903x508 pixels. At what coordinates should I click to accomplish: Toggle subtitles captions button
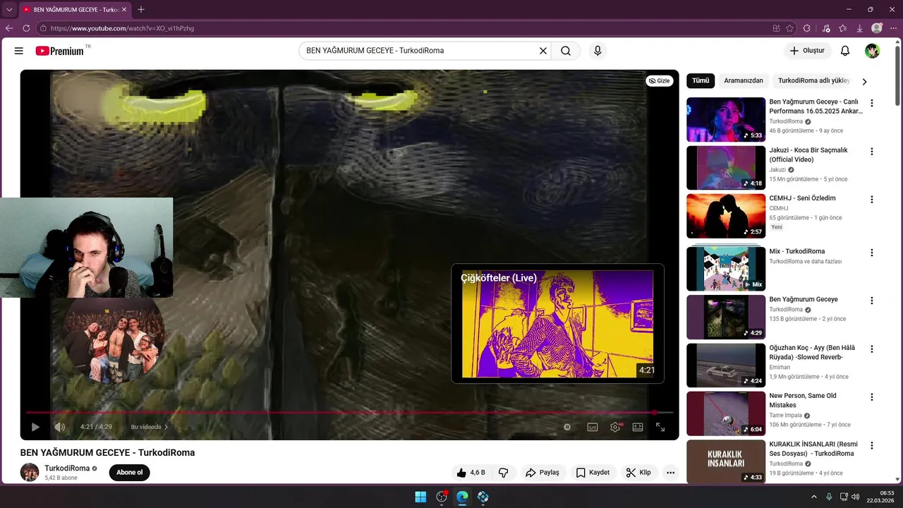(593, 427)
